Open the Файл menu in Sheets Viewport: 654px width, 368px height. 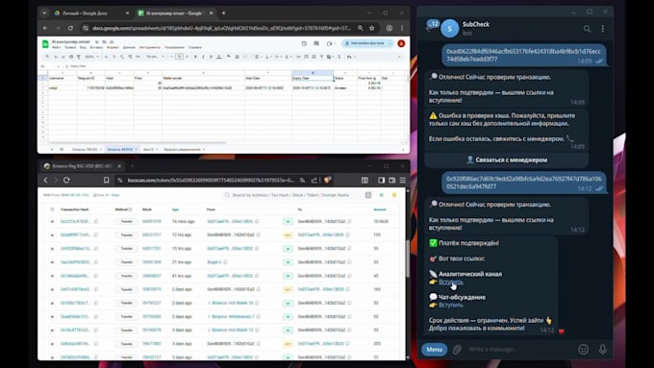click(x=57, y=47)
